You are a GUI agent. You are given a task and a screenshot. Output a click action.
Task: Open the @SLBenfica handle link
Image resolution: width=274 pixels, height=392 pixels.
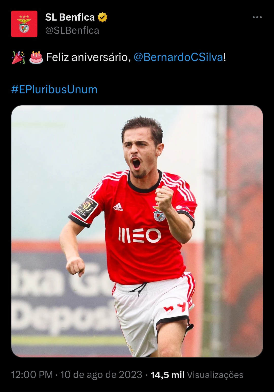pyautogui.click(x=72, y=30)
